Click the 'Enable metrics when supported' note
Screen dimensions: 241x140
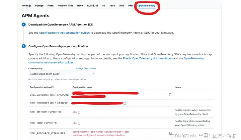192,112
